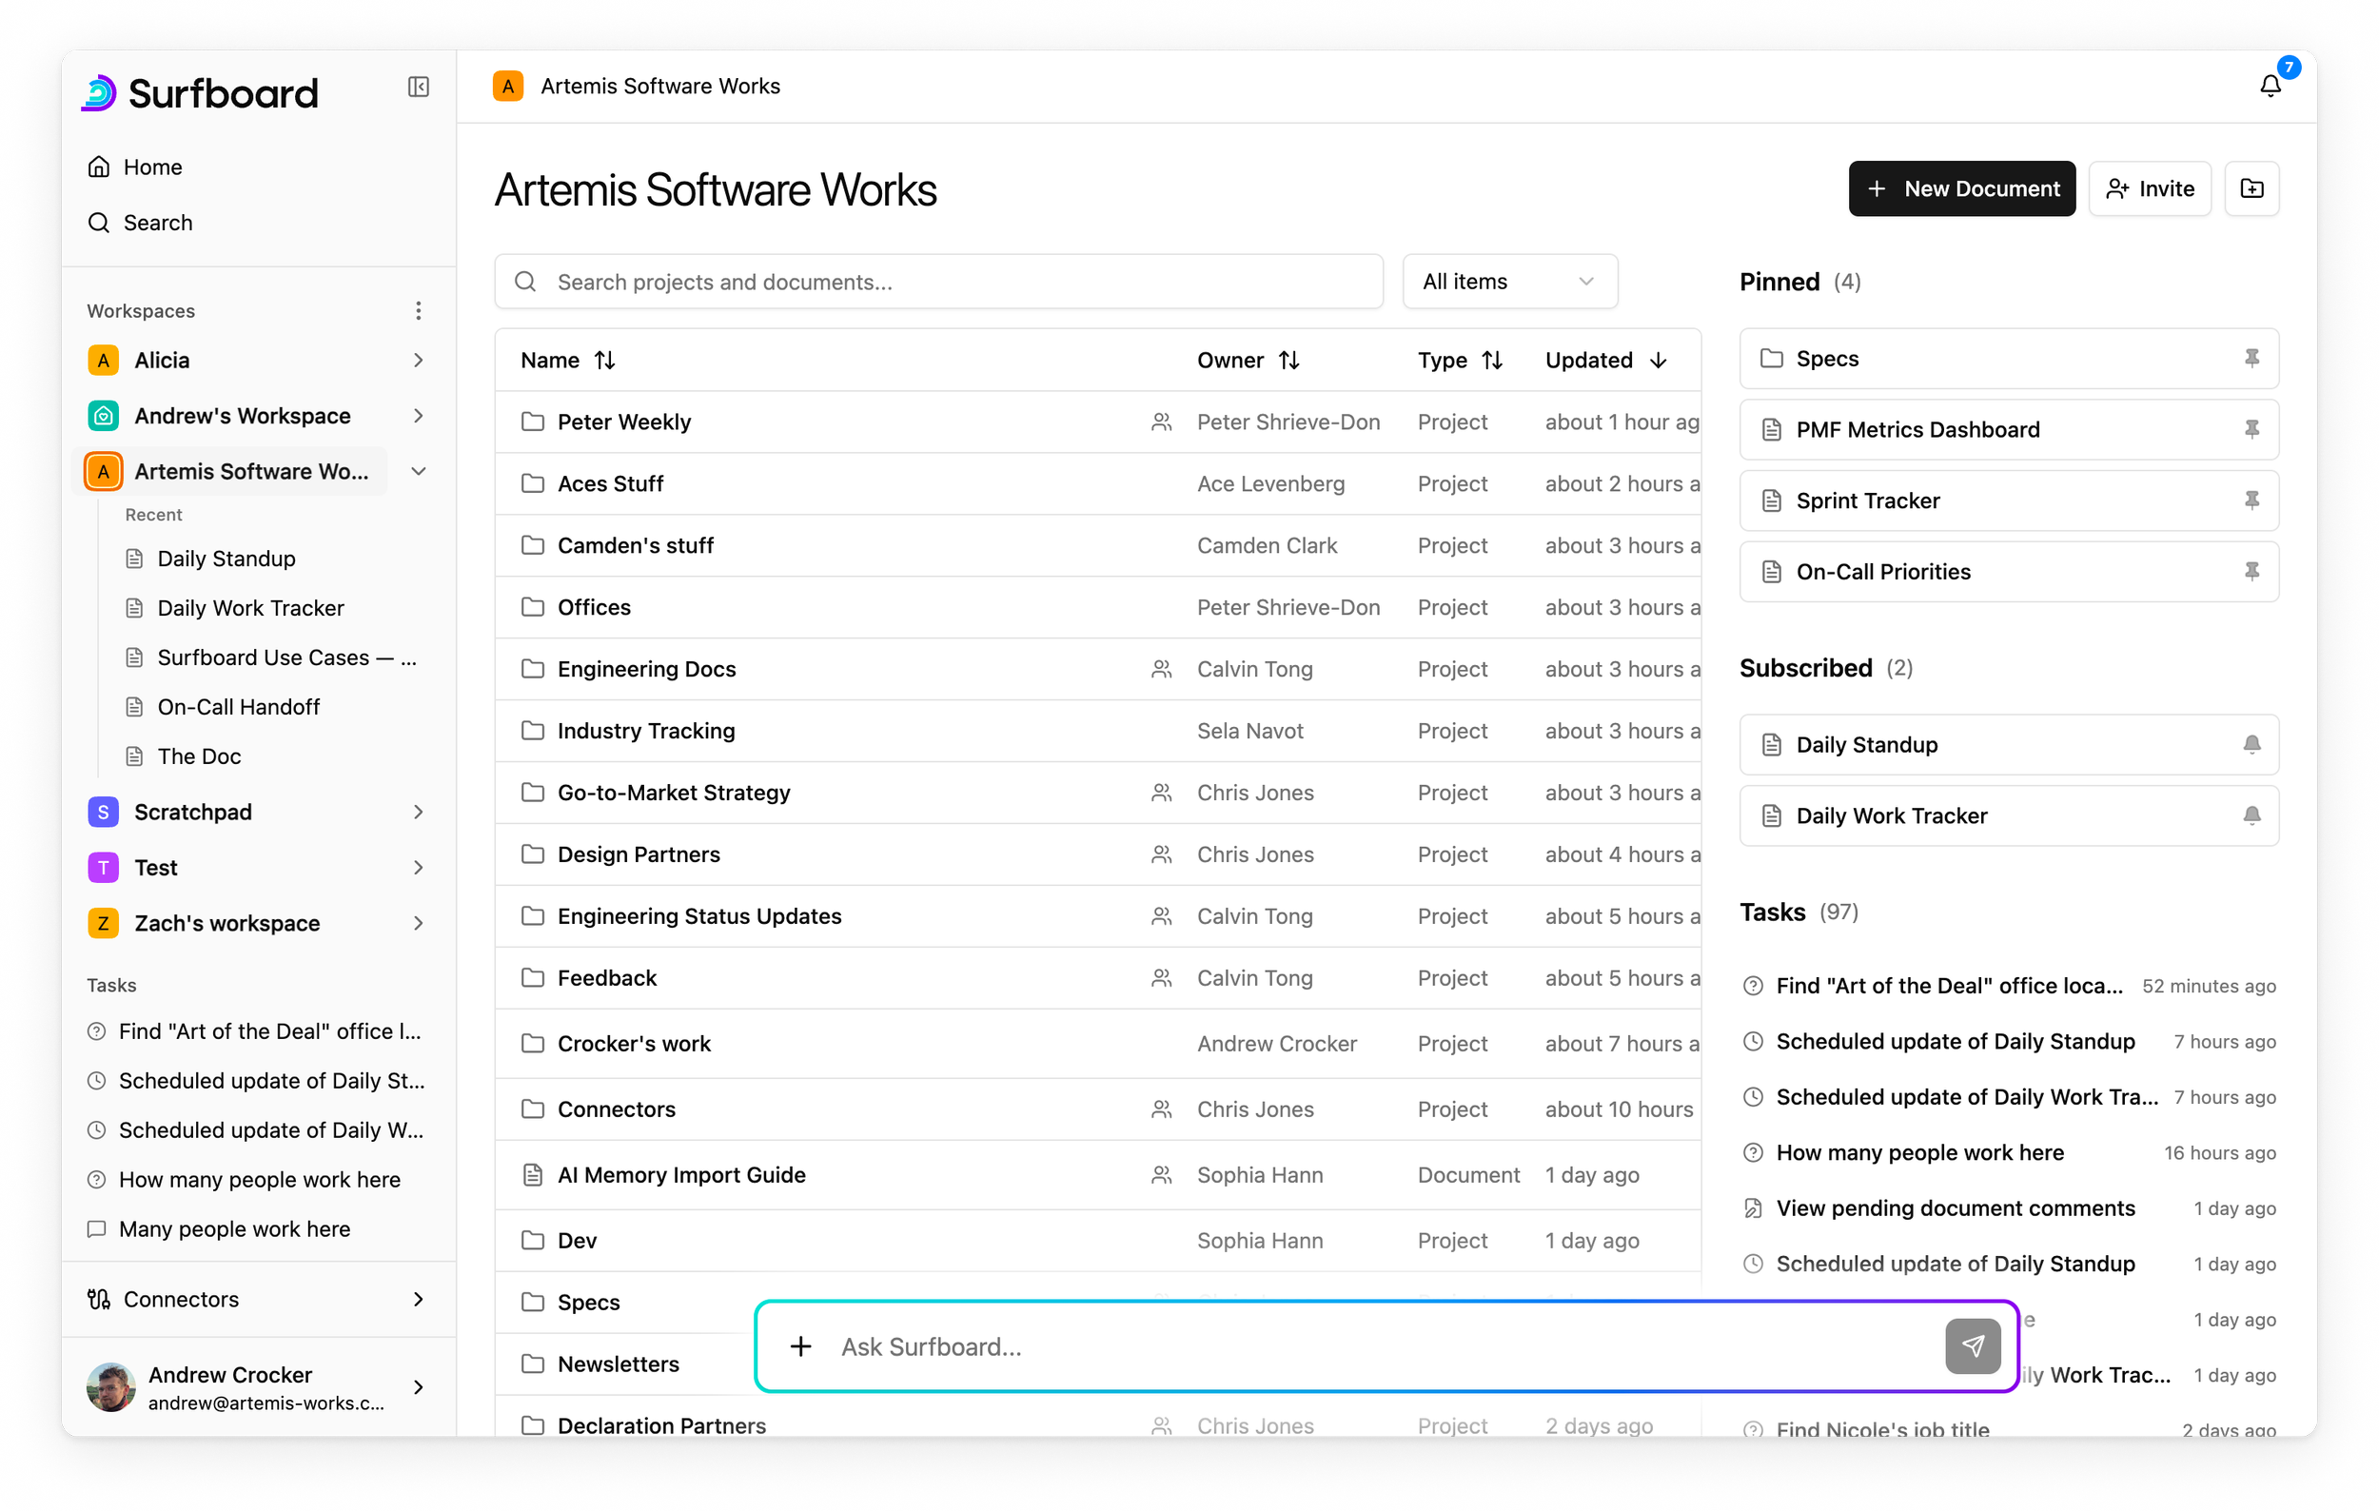
Task: Collapse the Artemis Software workspace chevron
Action: (x=419, y=471)
